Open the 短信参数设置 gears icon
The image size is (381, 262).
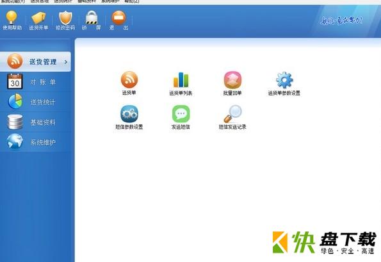click(x=129, y=117)
